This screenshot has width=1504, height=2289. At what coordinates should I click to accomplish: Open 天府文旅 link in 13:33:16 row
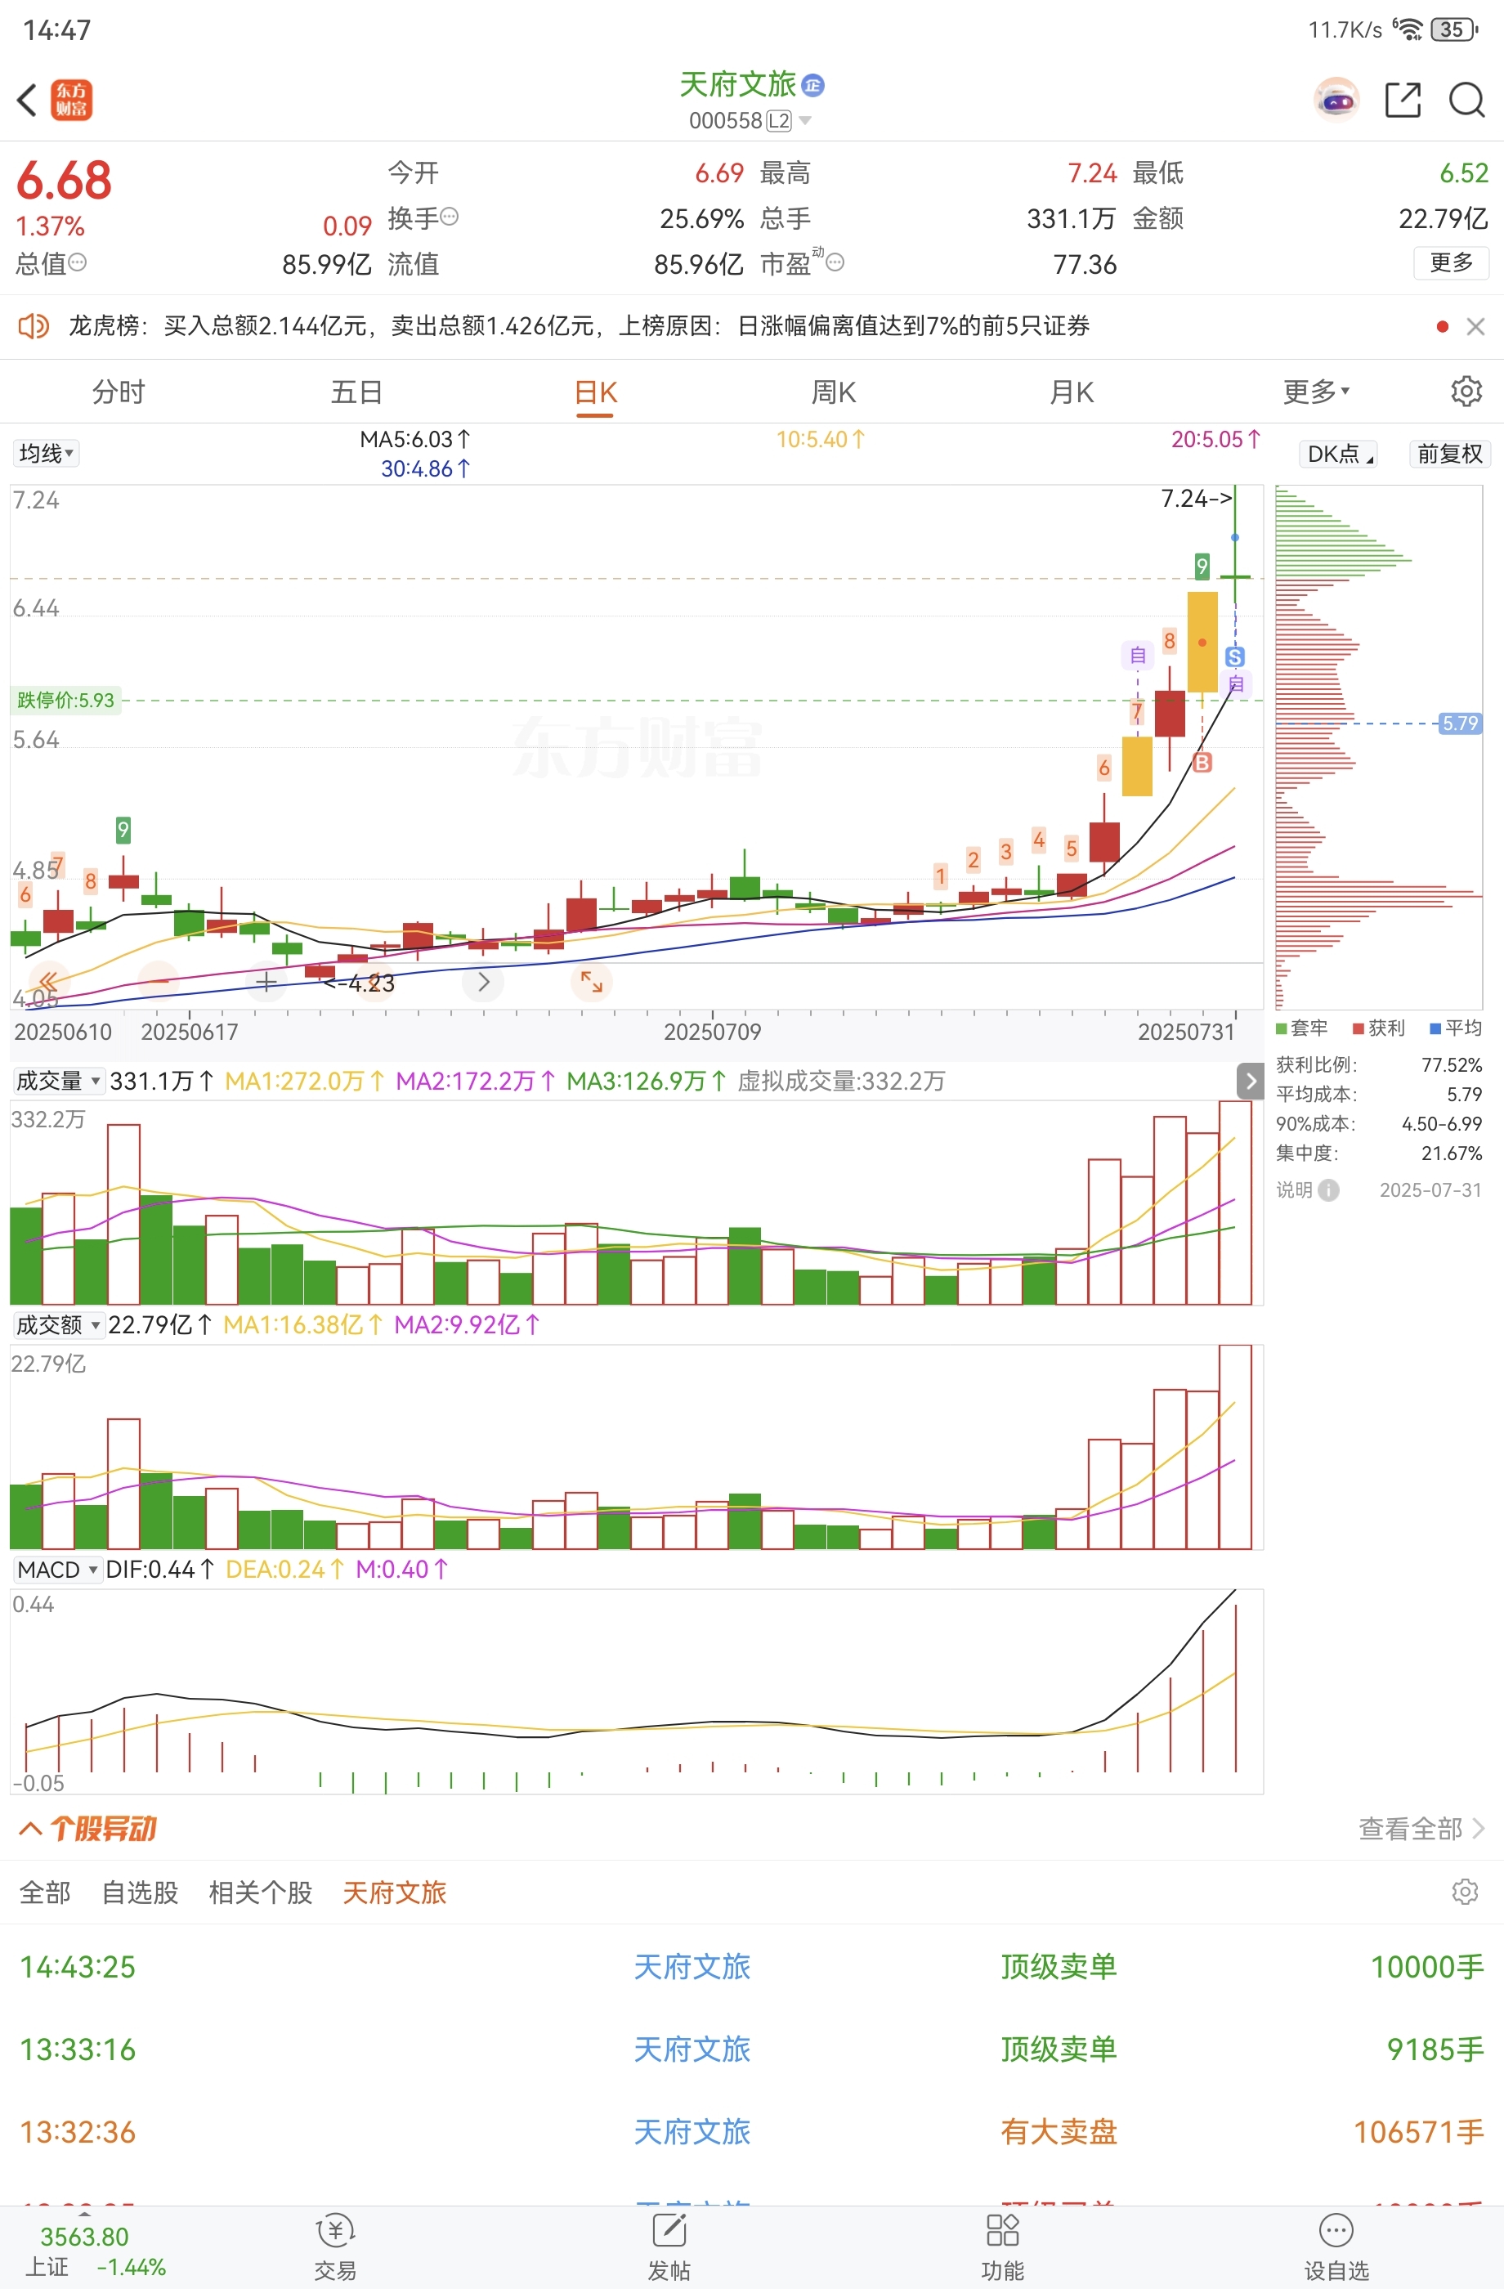(692, 2049)
